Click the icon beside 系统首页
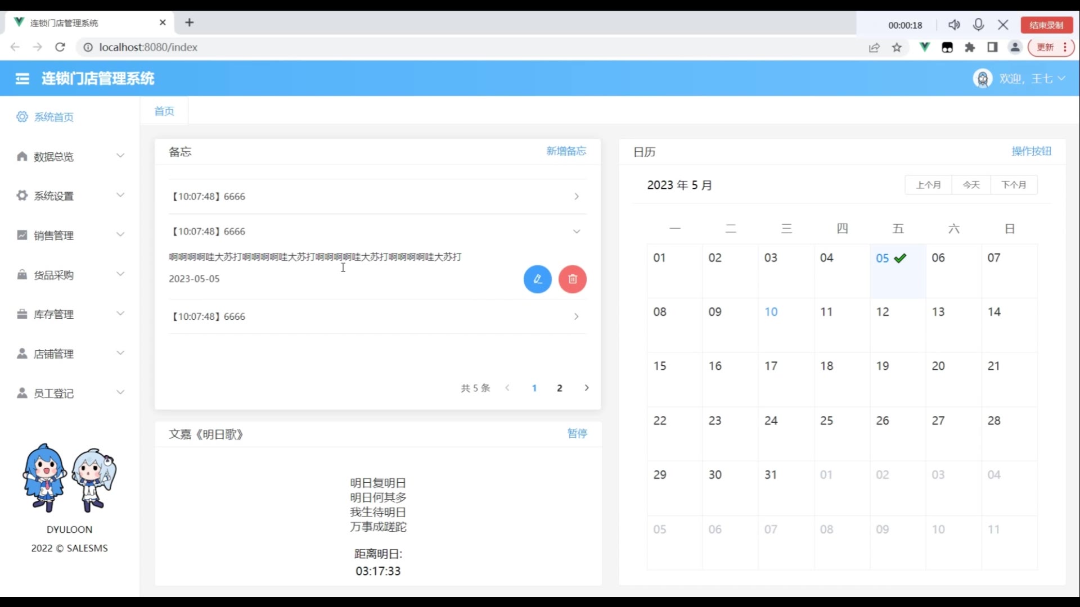Screen dimensions: 1080x607 coord(22,117)
